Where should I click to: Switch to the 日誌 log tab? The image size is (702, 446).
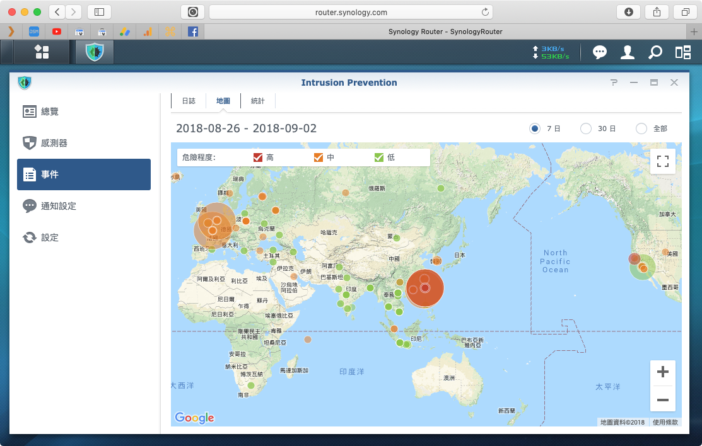coord(189,101)
